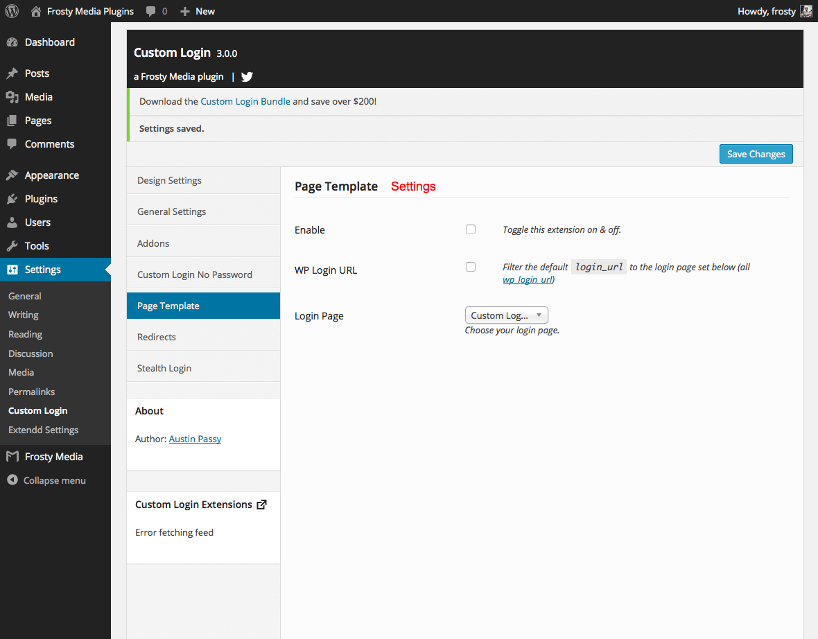Click the Users person icon
The width and height of the screenshot is (818, 639).
[12, 222]
